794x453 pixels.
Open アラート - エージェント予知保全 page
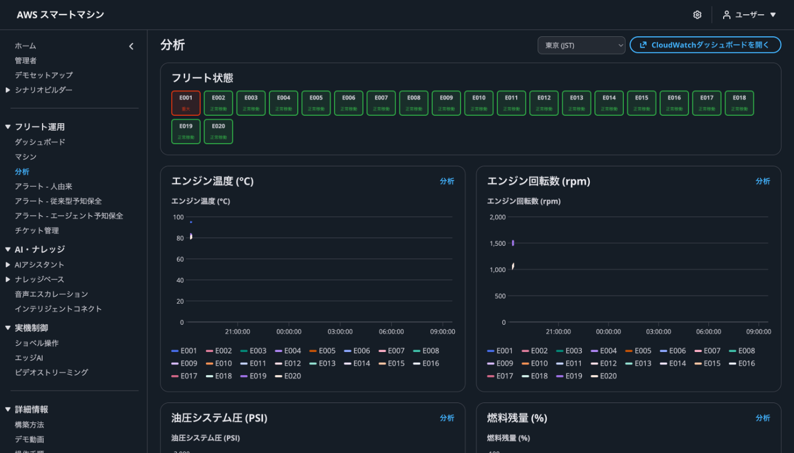click(69, 216)
